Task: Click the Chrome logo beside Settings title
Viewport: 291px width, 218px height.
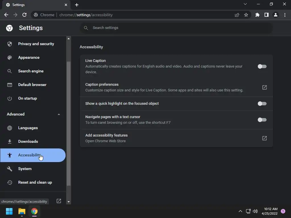Action: tap(9, 28)
